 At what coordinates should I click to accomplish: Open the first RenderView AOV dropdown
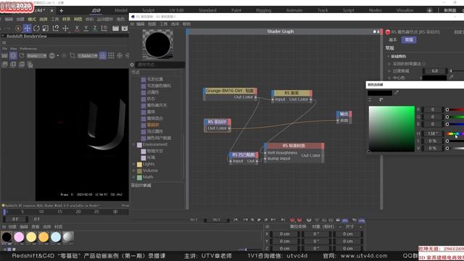click(37, 56)
